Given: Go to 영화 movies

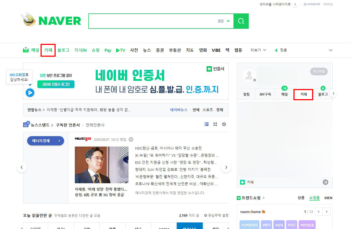Looking at the screenshot, I should click(x=203, y=50).
